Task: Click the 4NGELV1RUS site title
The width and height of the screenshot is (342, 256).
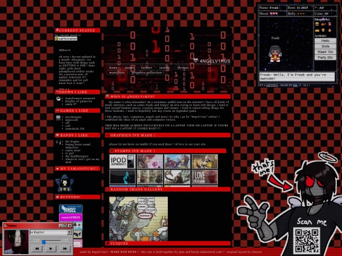Action: (x=215, y=61)
